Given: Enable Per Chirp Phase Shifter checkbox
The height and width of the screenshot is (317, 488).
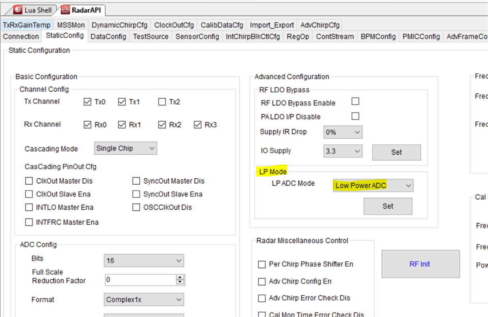Looking at the screenshot, I should [262, 264].
